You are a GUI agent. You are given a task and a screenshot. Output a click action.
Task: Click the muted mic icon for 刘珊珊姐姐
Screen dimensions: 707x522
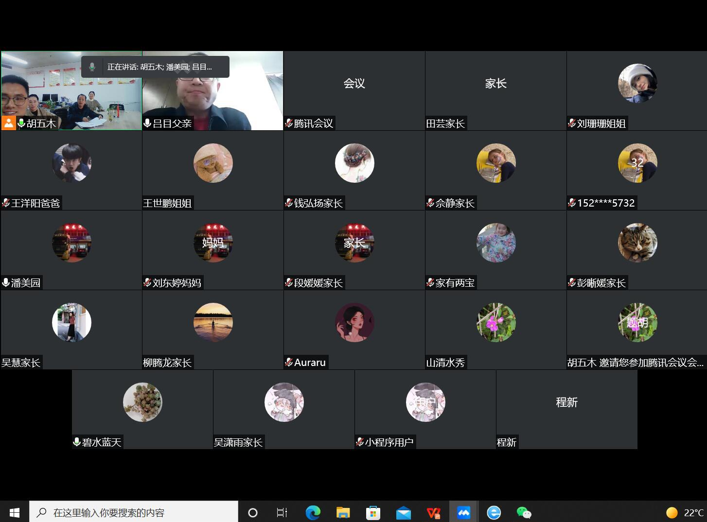click(x=572, y=123)
